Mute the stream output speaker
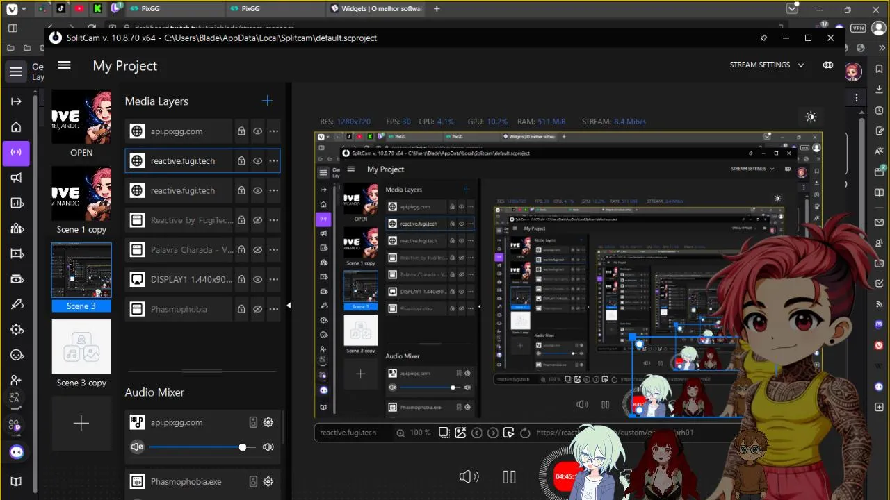The width and height of the screenshot is (890, 500). point(469,476)
